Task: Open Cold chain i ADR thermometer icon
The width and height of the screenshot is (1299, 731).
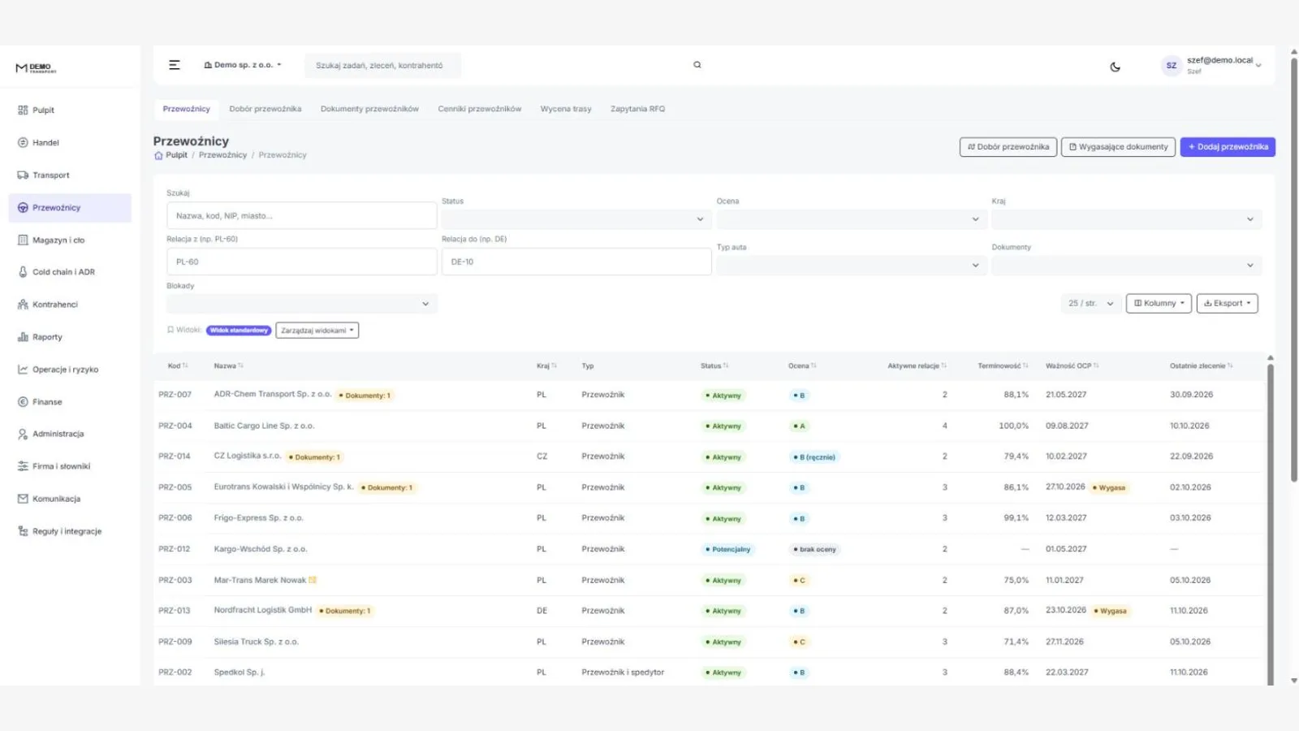Action: pos(23,272)
